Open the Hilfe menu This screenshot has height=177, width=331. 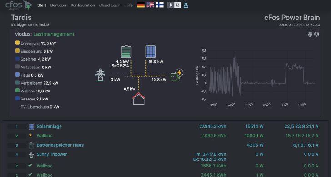coord(129,5)
